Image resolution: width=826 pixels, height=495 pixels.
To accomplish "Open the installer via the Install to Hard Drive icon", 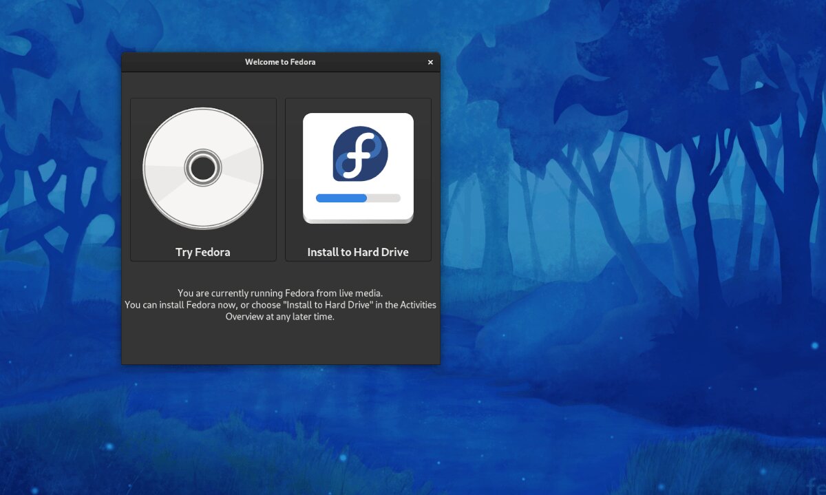I will [358, 165].
